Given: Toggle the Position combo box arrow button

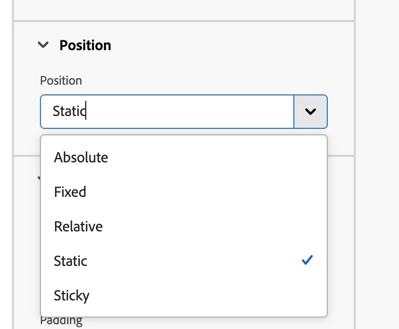Looking at the screenshot, I should pyautogui.click(x=310, y=112).
